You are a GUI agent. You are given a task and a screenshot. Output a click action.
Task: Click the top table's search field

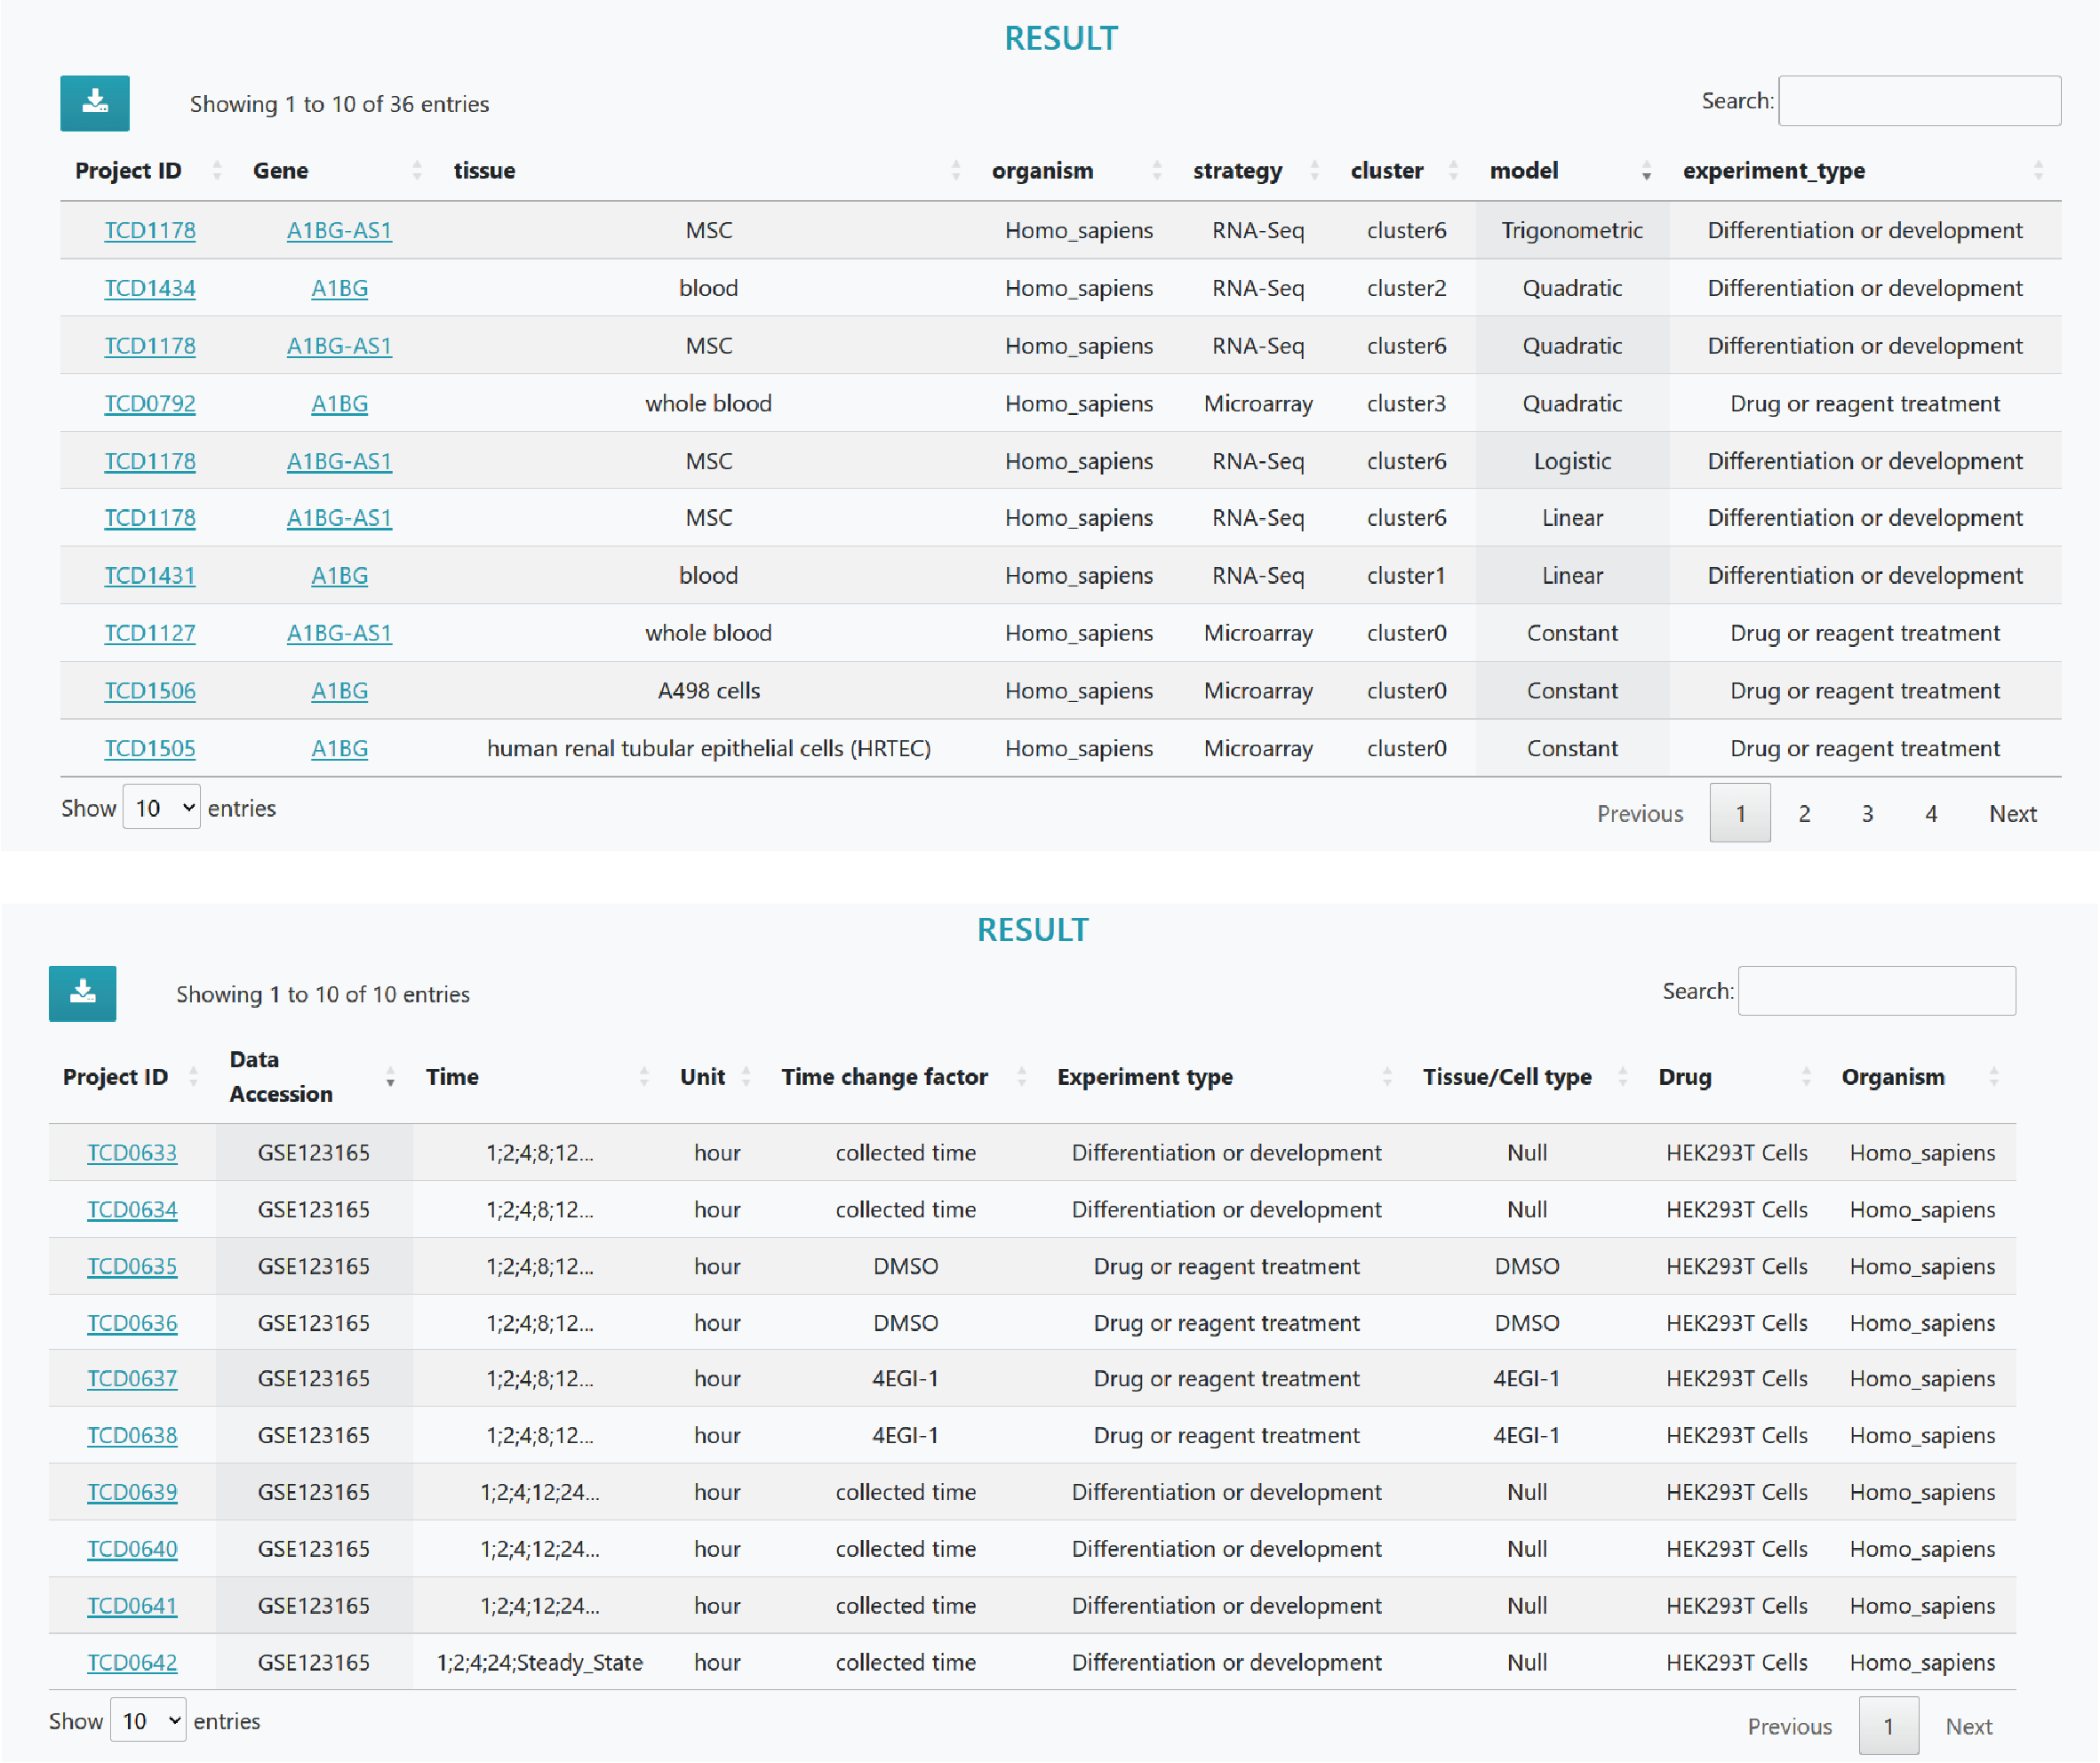1918,101
